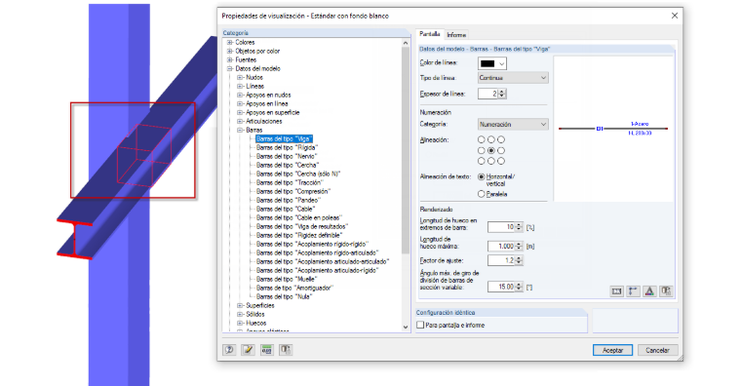The height and width of the screenshot is (386, 741).
Task: Open the Color de línea dropdown
Action: 492,63
